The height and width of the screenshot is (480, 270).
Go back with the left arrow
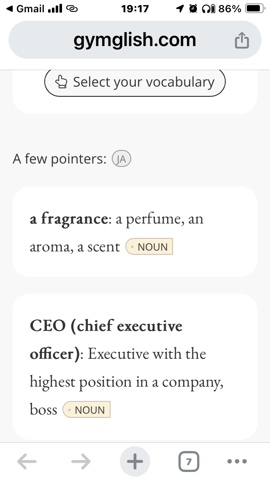coord(27,461)
